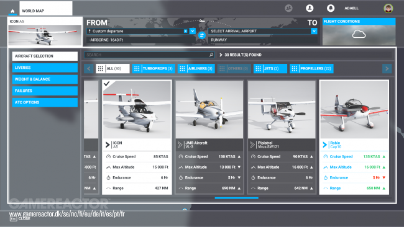Viewport: 404px width, 227px height.
Task: Click the cloud weather icon
Action: [359, 34]
